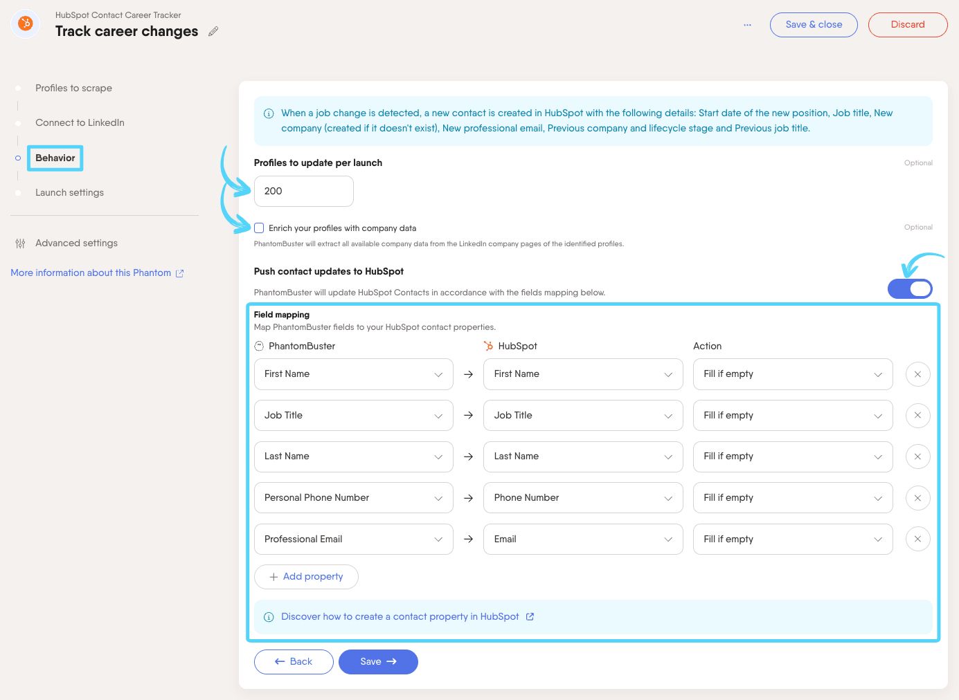Go to Connect to LinkedIn step

(x=80, y=122)
